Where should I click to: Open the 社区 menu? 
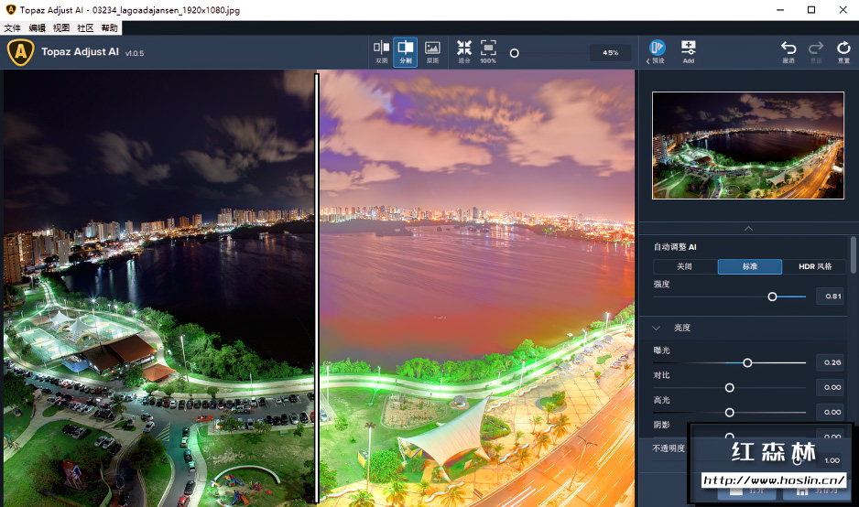point(85,28)
